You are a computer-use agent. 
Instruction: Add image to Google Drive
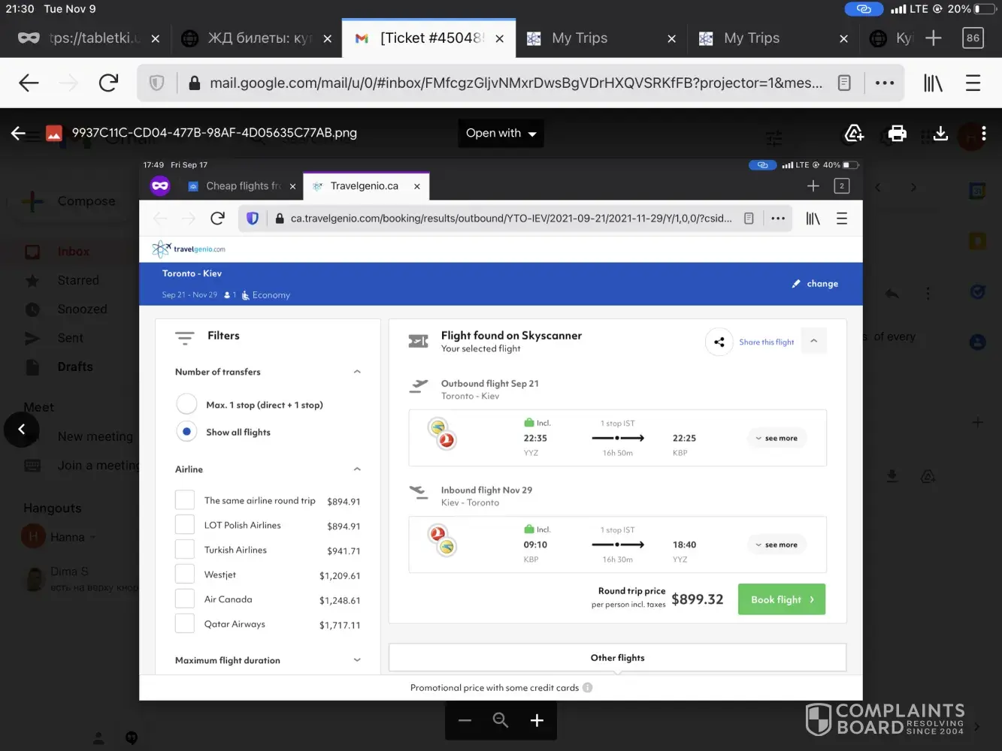click(855, 134)
